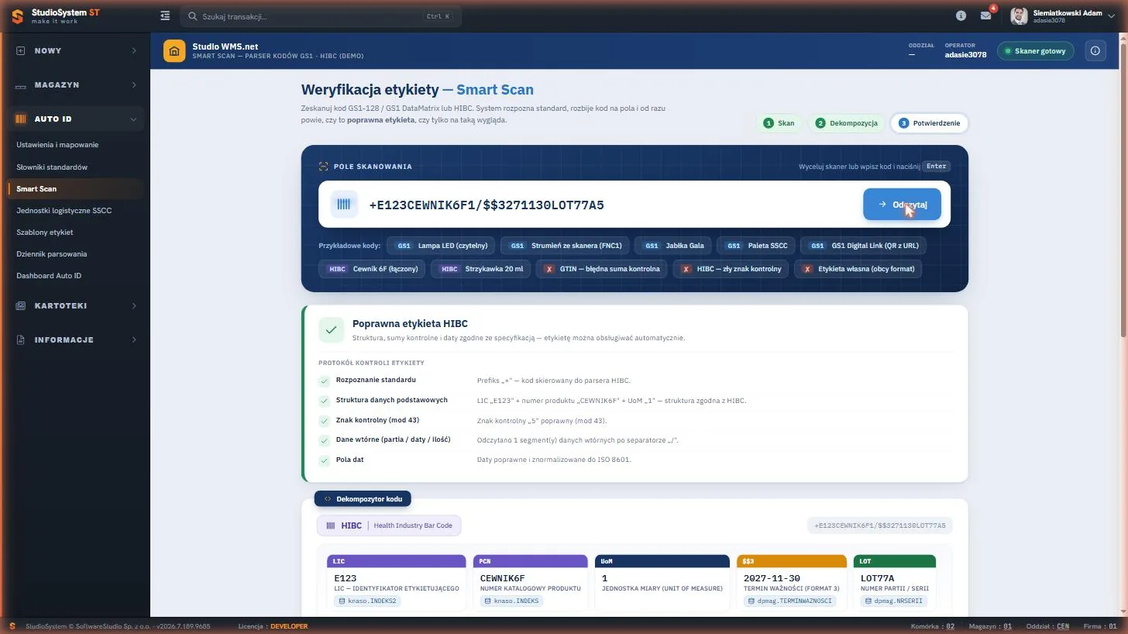Image resolution: width=1128 pixels, height=634 pixels.
Task: Load sample Strzykawka 20 ml
Action: [480, 269]
